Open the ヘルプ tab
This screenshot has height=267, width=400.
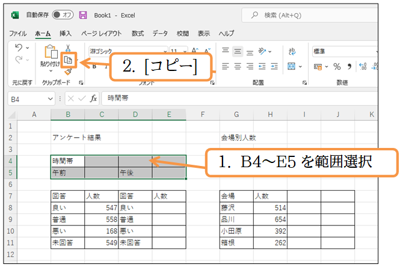click(227, 34)
